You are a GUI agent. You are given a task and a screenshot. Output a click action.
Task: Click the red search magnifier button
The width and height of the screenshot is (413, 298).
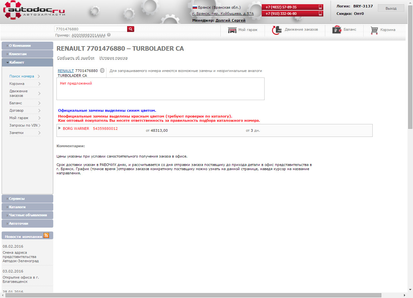click(x=131, y=29)
